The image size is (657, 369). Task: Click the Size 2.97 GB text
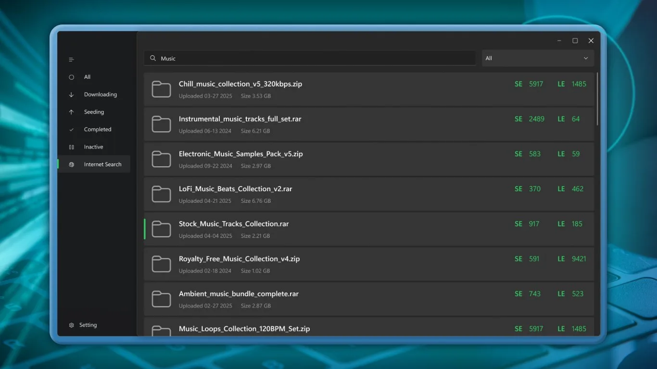[x=256, y=166]
